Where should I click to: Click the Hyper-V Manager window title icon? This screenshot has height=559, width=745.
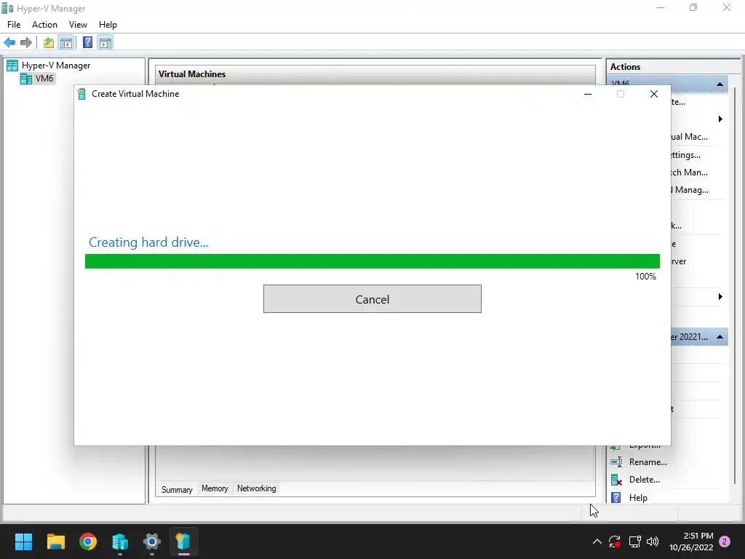7,8
